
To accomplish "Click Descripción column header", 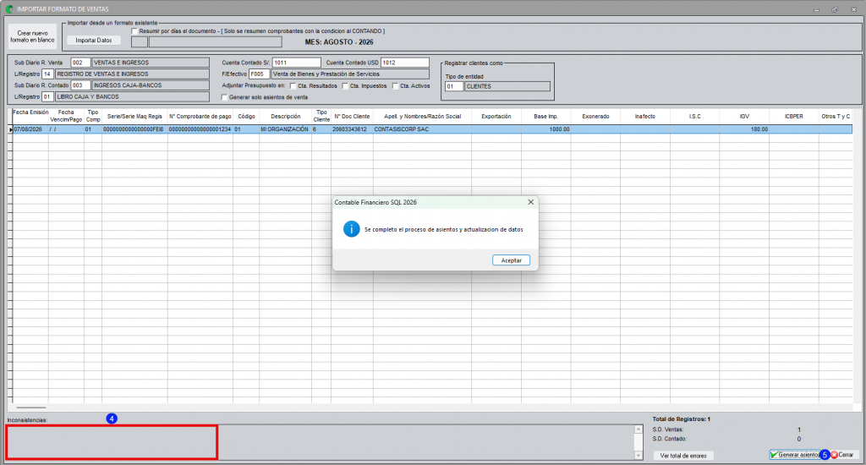I will [x=286, y=117].
